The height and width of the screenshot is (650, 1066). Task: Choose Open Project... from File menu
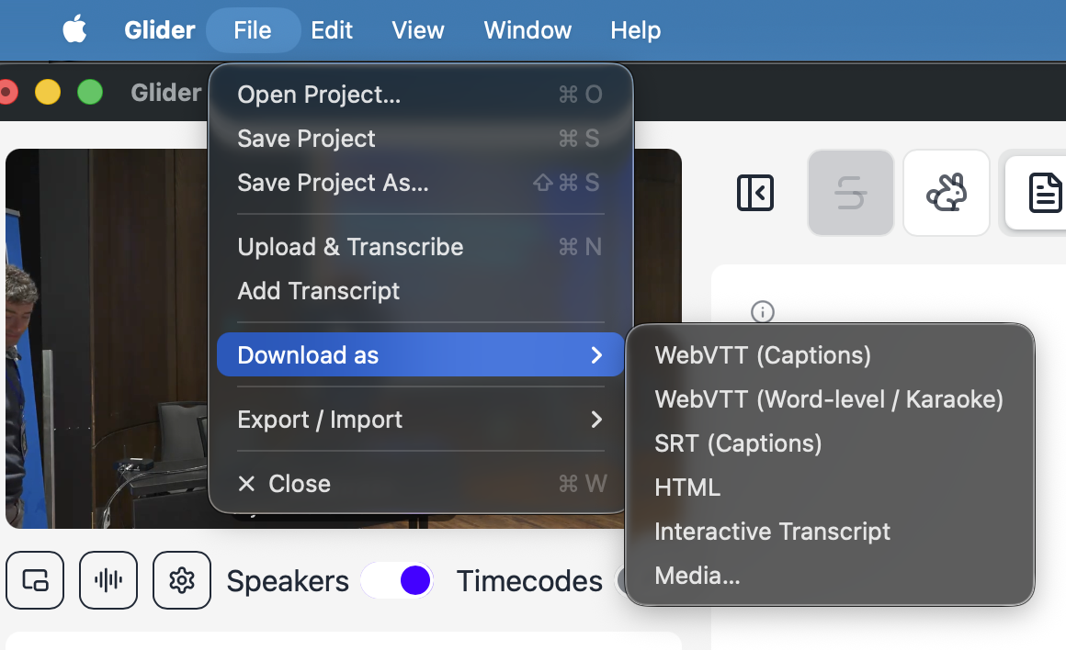(420, 95)
